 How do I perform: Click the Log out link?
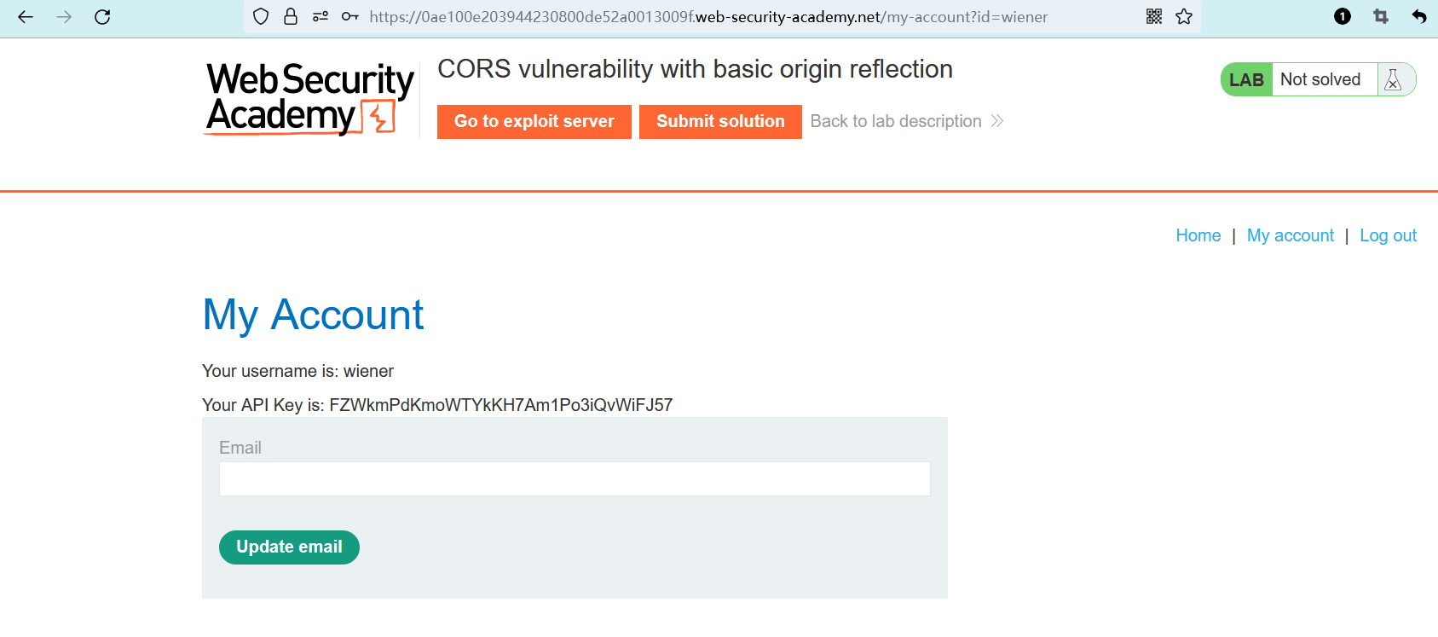click(x=1388, y=235)
